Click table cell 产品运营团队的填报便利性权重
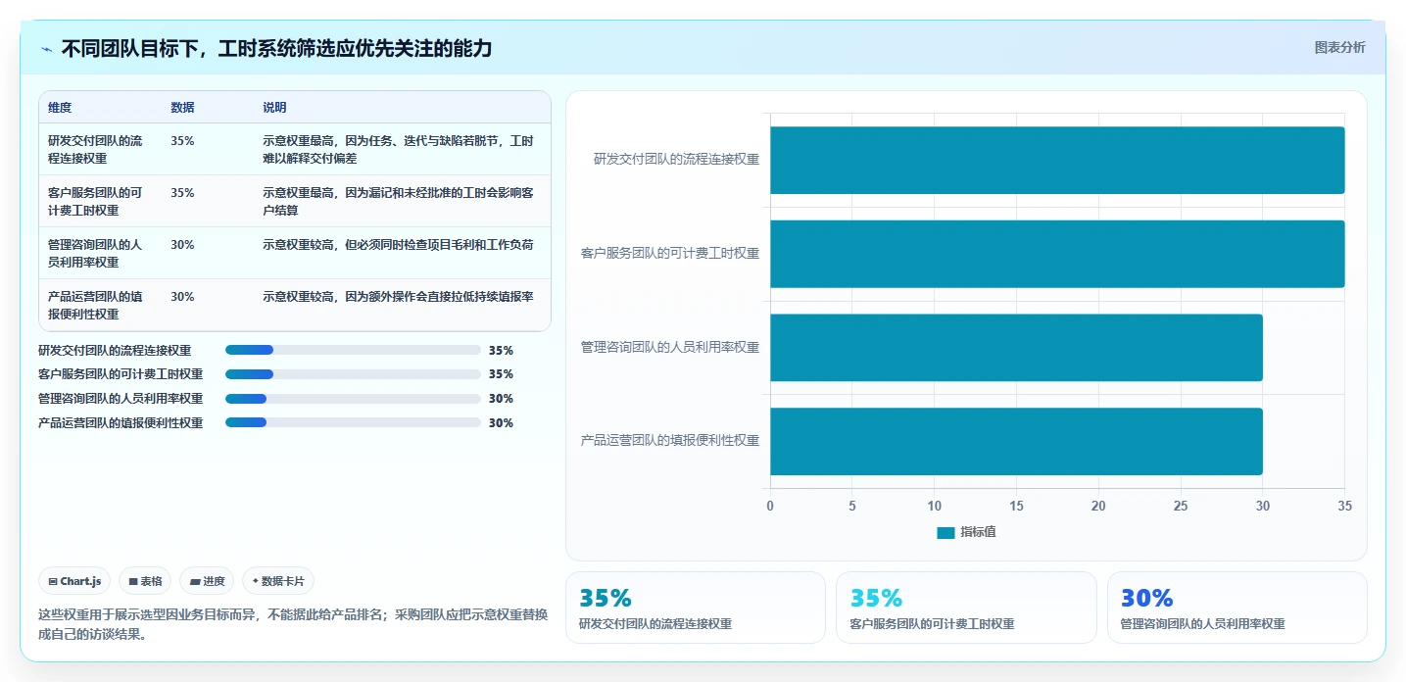 click(96, 305)
